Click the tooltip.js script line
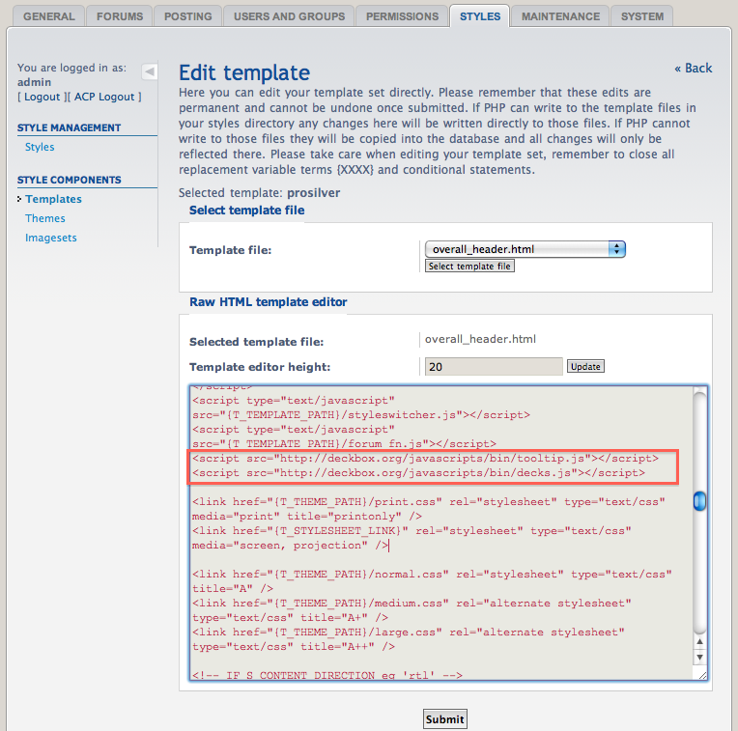738x731 pixels. point(425,458)
